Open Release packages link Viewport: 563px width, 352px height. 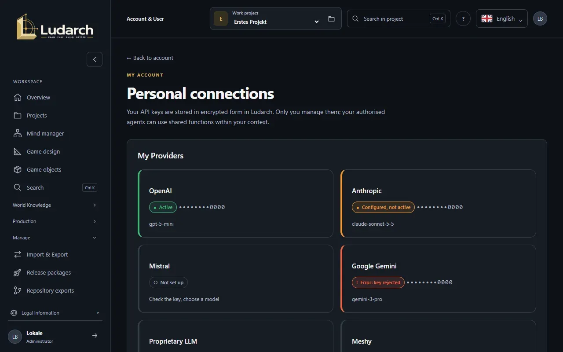[x=55, y=272]
